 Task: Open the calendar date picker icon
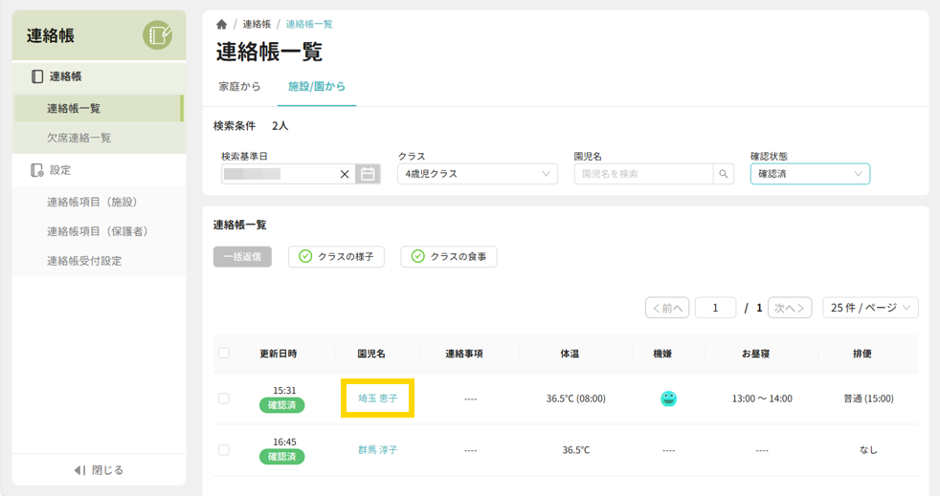[368, 174]
